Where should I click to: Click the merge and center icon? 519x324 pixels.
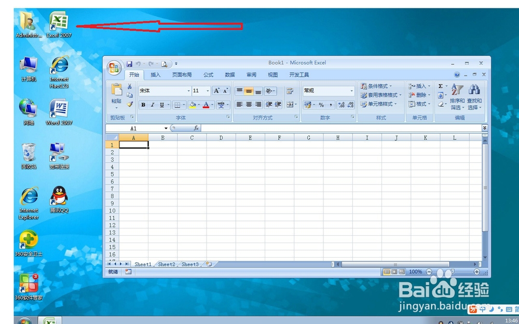tap(290, 105)
